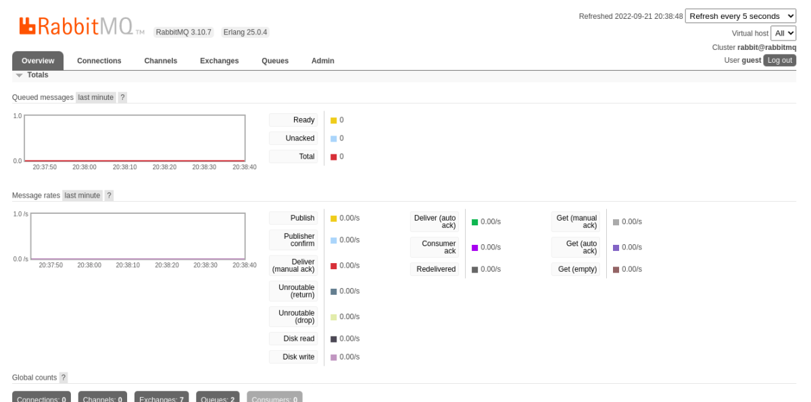Switch to the Connections tab

pyautogui.click(x=99, y=61)
